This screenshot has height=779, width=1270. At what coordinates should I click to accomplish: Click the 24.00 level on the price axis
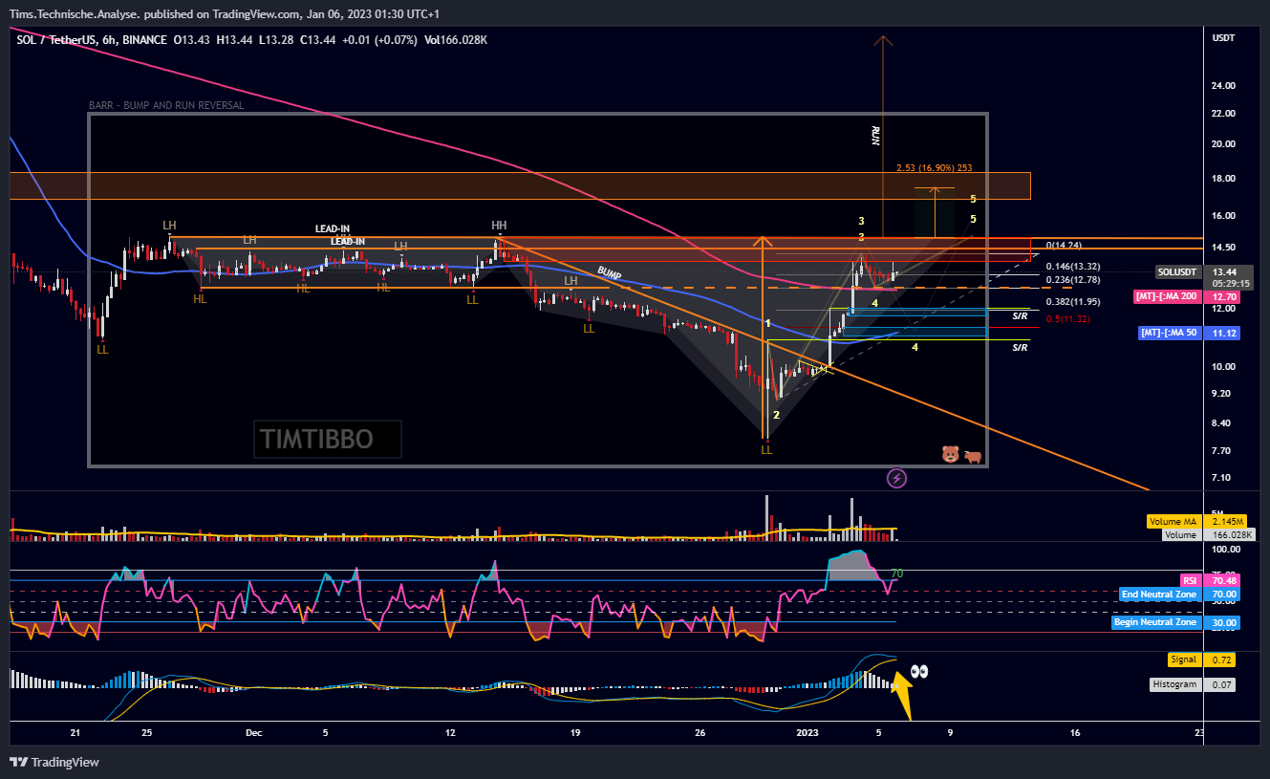[x=1223, y=86]
